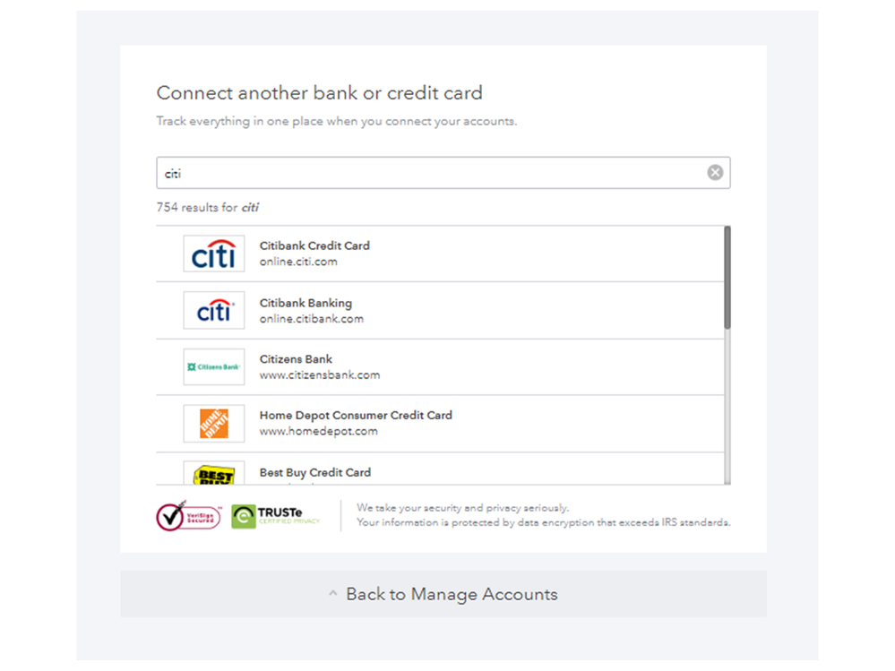Clear the search field with the X icon
This screenshot has height=671, width=895.
pyautogui.click(x=715, y=173)
